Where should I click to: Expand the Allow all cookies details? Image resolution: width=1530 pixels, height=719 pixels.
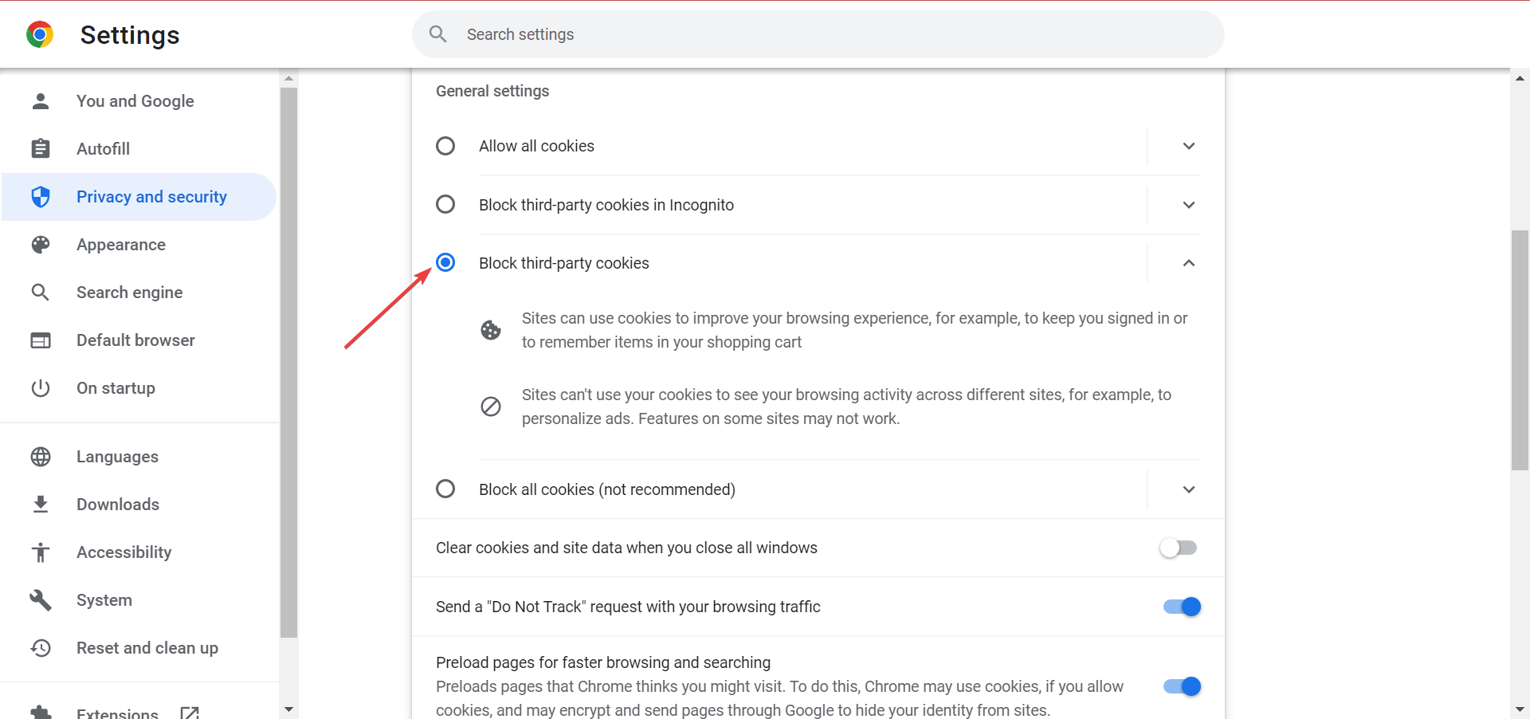click(x=1188, y=146)
